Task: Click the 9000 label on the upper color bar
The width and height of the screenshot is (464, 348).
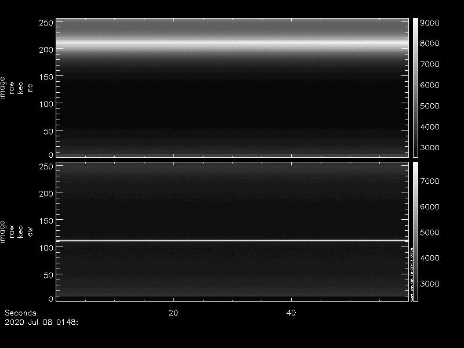Action: pos(433,23)
